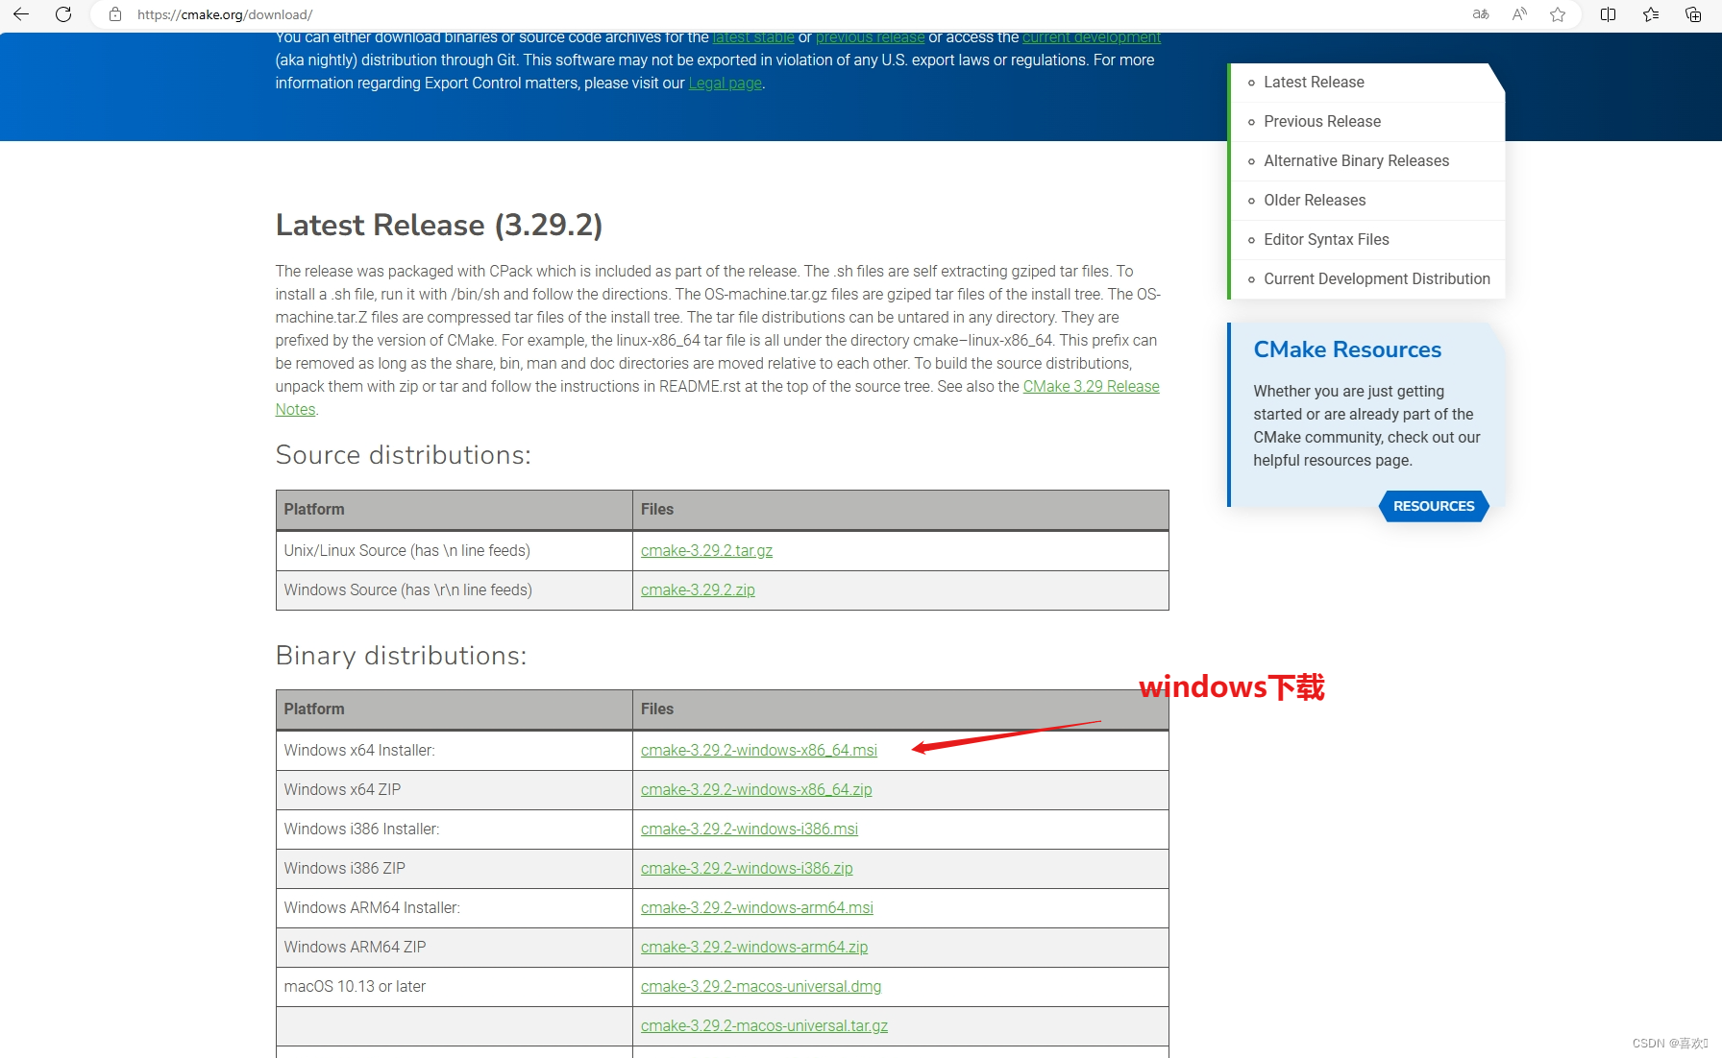Click the 'macOS 10.13 or later' cell
Image resolution: width=1722 pixels, height=1058 pixels.
tap(454, 987)
